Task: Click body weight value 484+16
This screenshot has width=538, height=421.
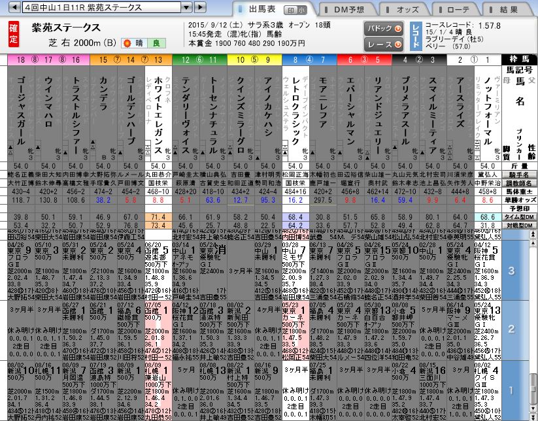Action: [295, 192]
